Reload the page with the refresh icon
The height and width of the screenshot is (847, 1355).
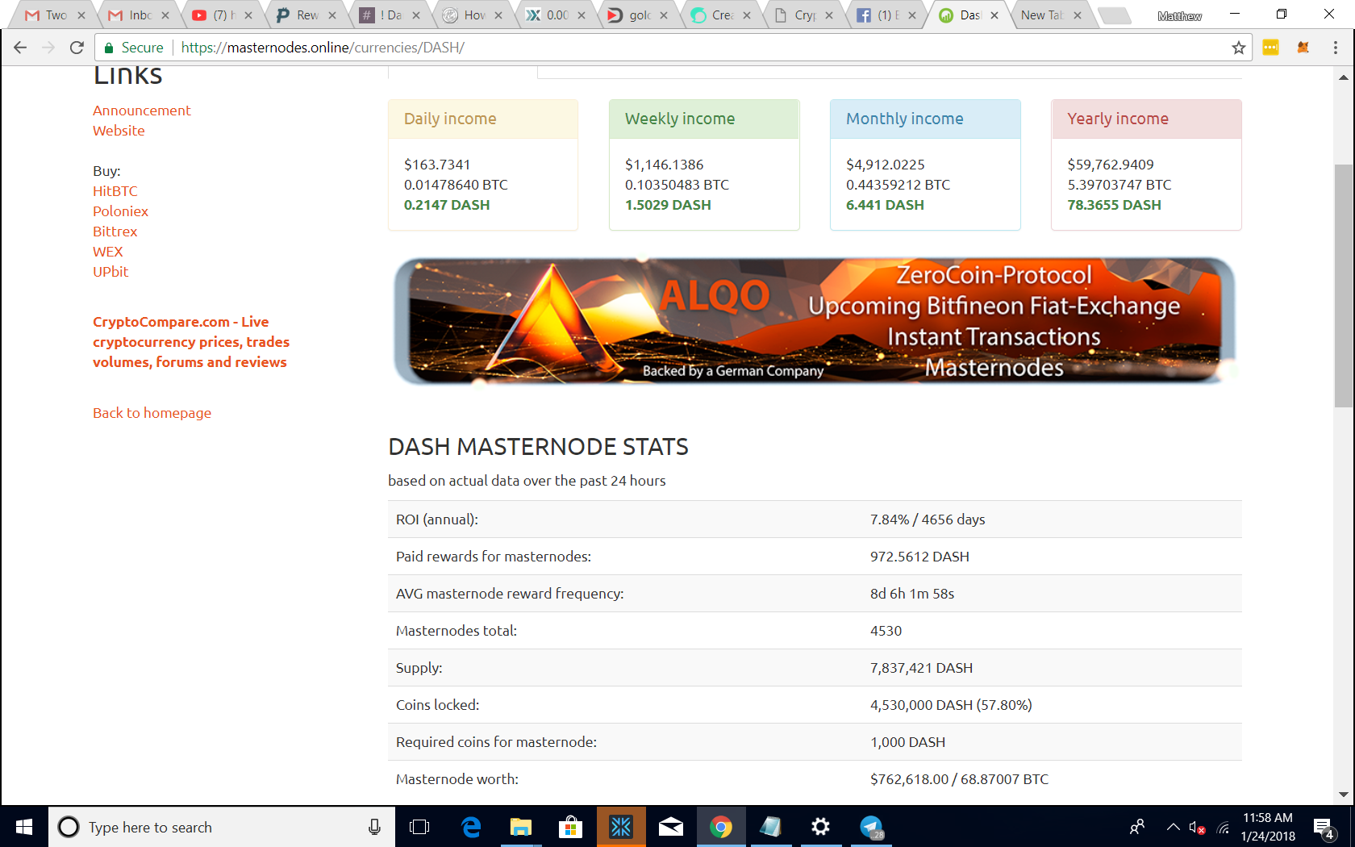pyautogui.click(x=77, y=48)
